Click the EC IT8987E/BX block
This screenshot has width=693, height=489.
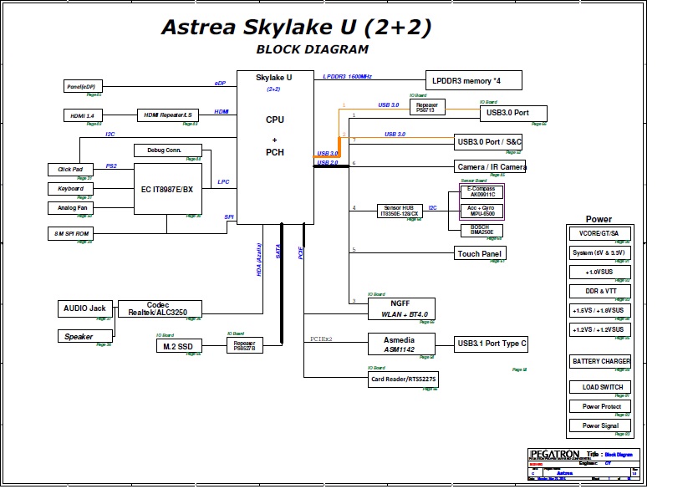point(167,190)
